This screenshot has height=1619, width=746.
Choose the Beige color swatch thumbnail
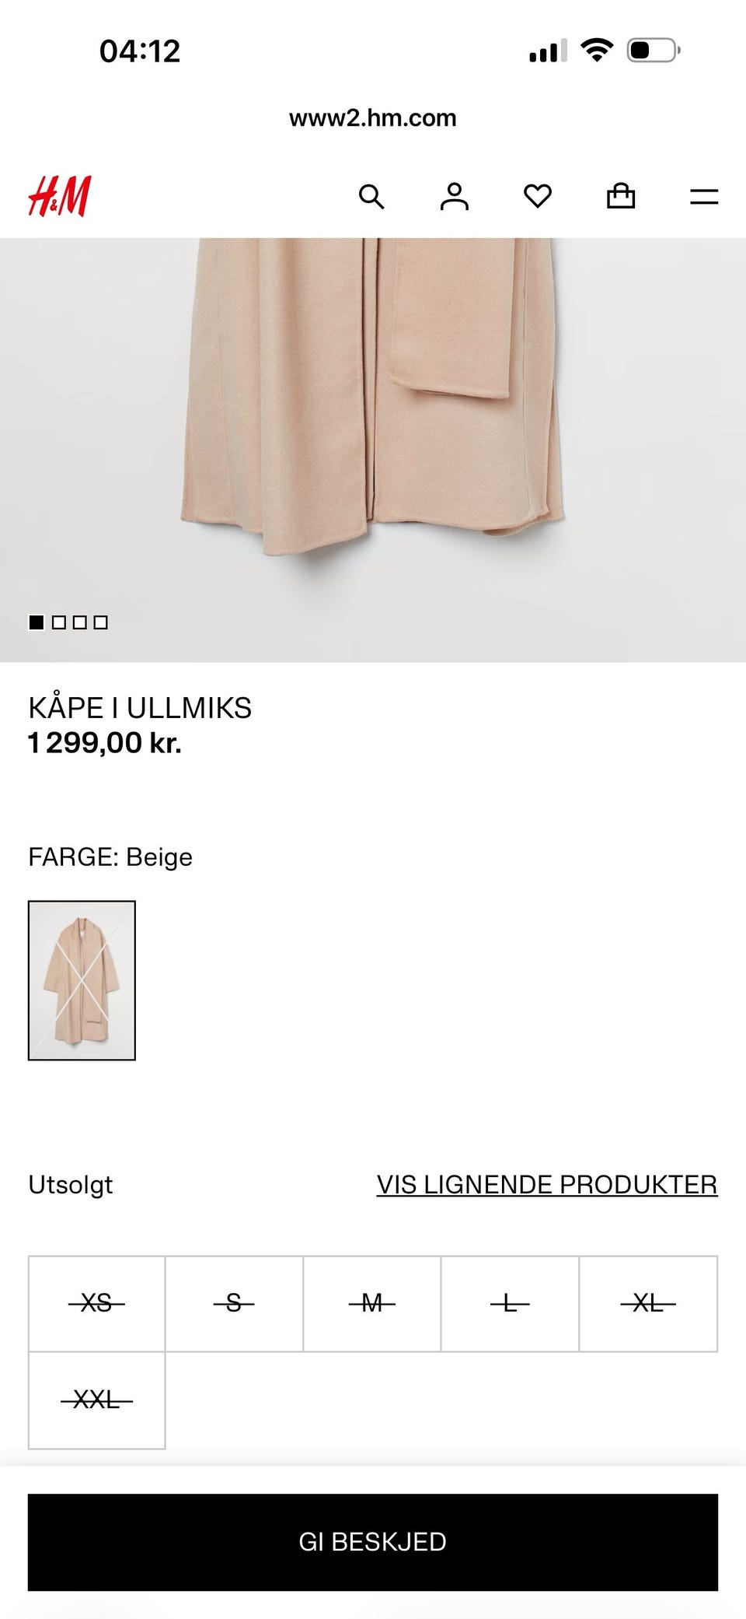(82, 980)
